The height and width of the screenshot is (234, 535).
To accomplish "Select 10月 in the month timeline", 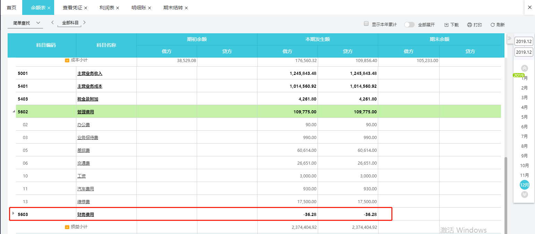I will [525, 166].
